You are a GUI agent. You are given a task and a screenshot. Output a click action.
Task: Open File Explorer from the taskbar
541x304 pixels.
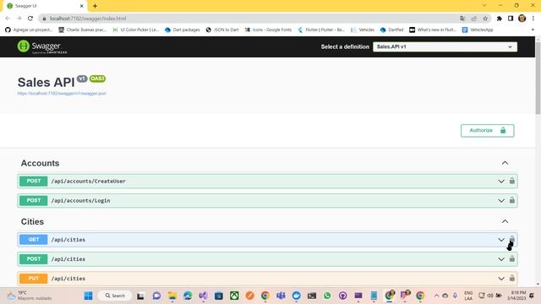tap(172, 296)
